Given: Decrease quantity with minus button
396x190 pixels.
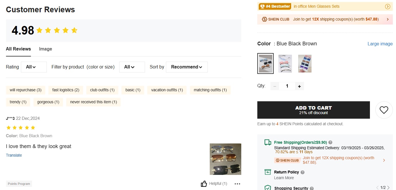Looking at the screenshot, I should tap(275, 86).
